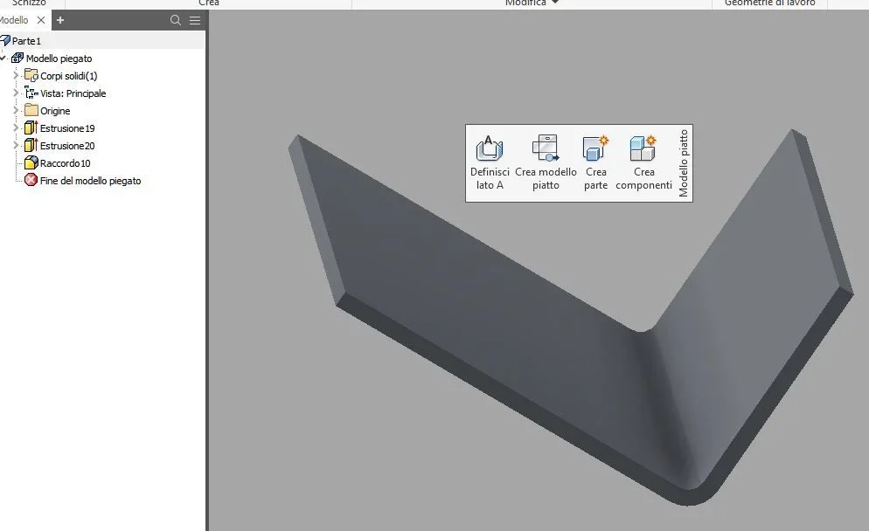
Task: Click the Corpi solidi folder icon
Action: point(31,75)
